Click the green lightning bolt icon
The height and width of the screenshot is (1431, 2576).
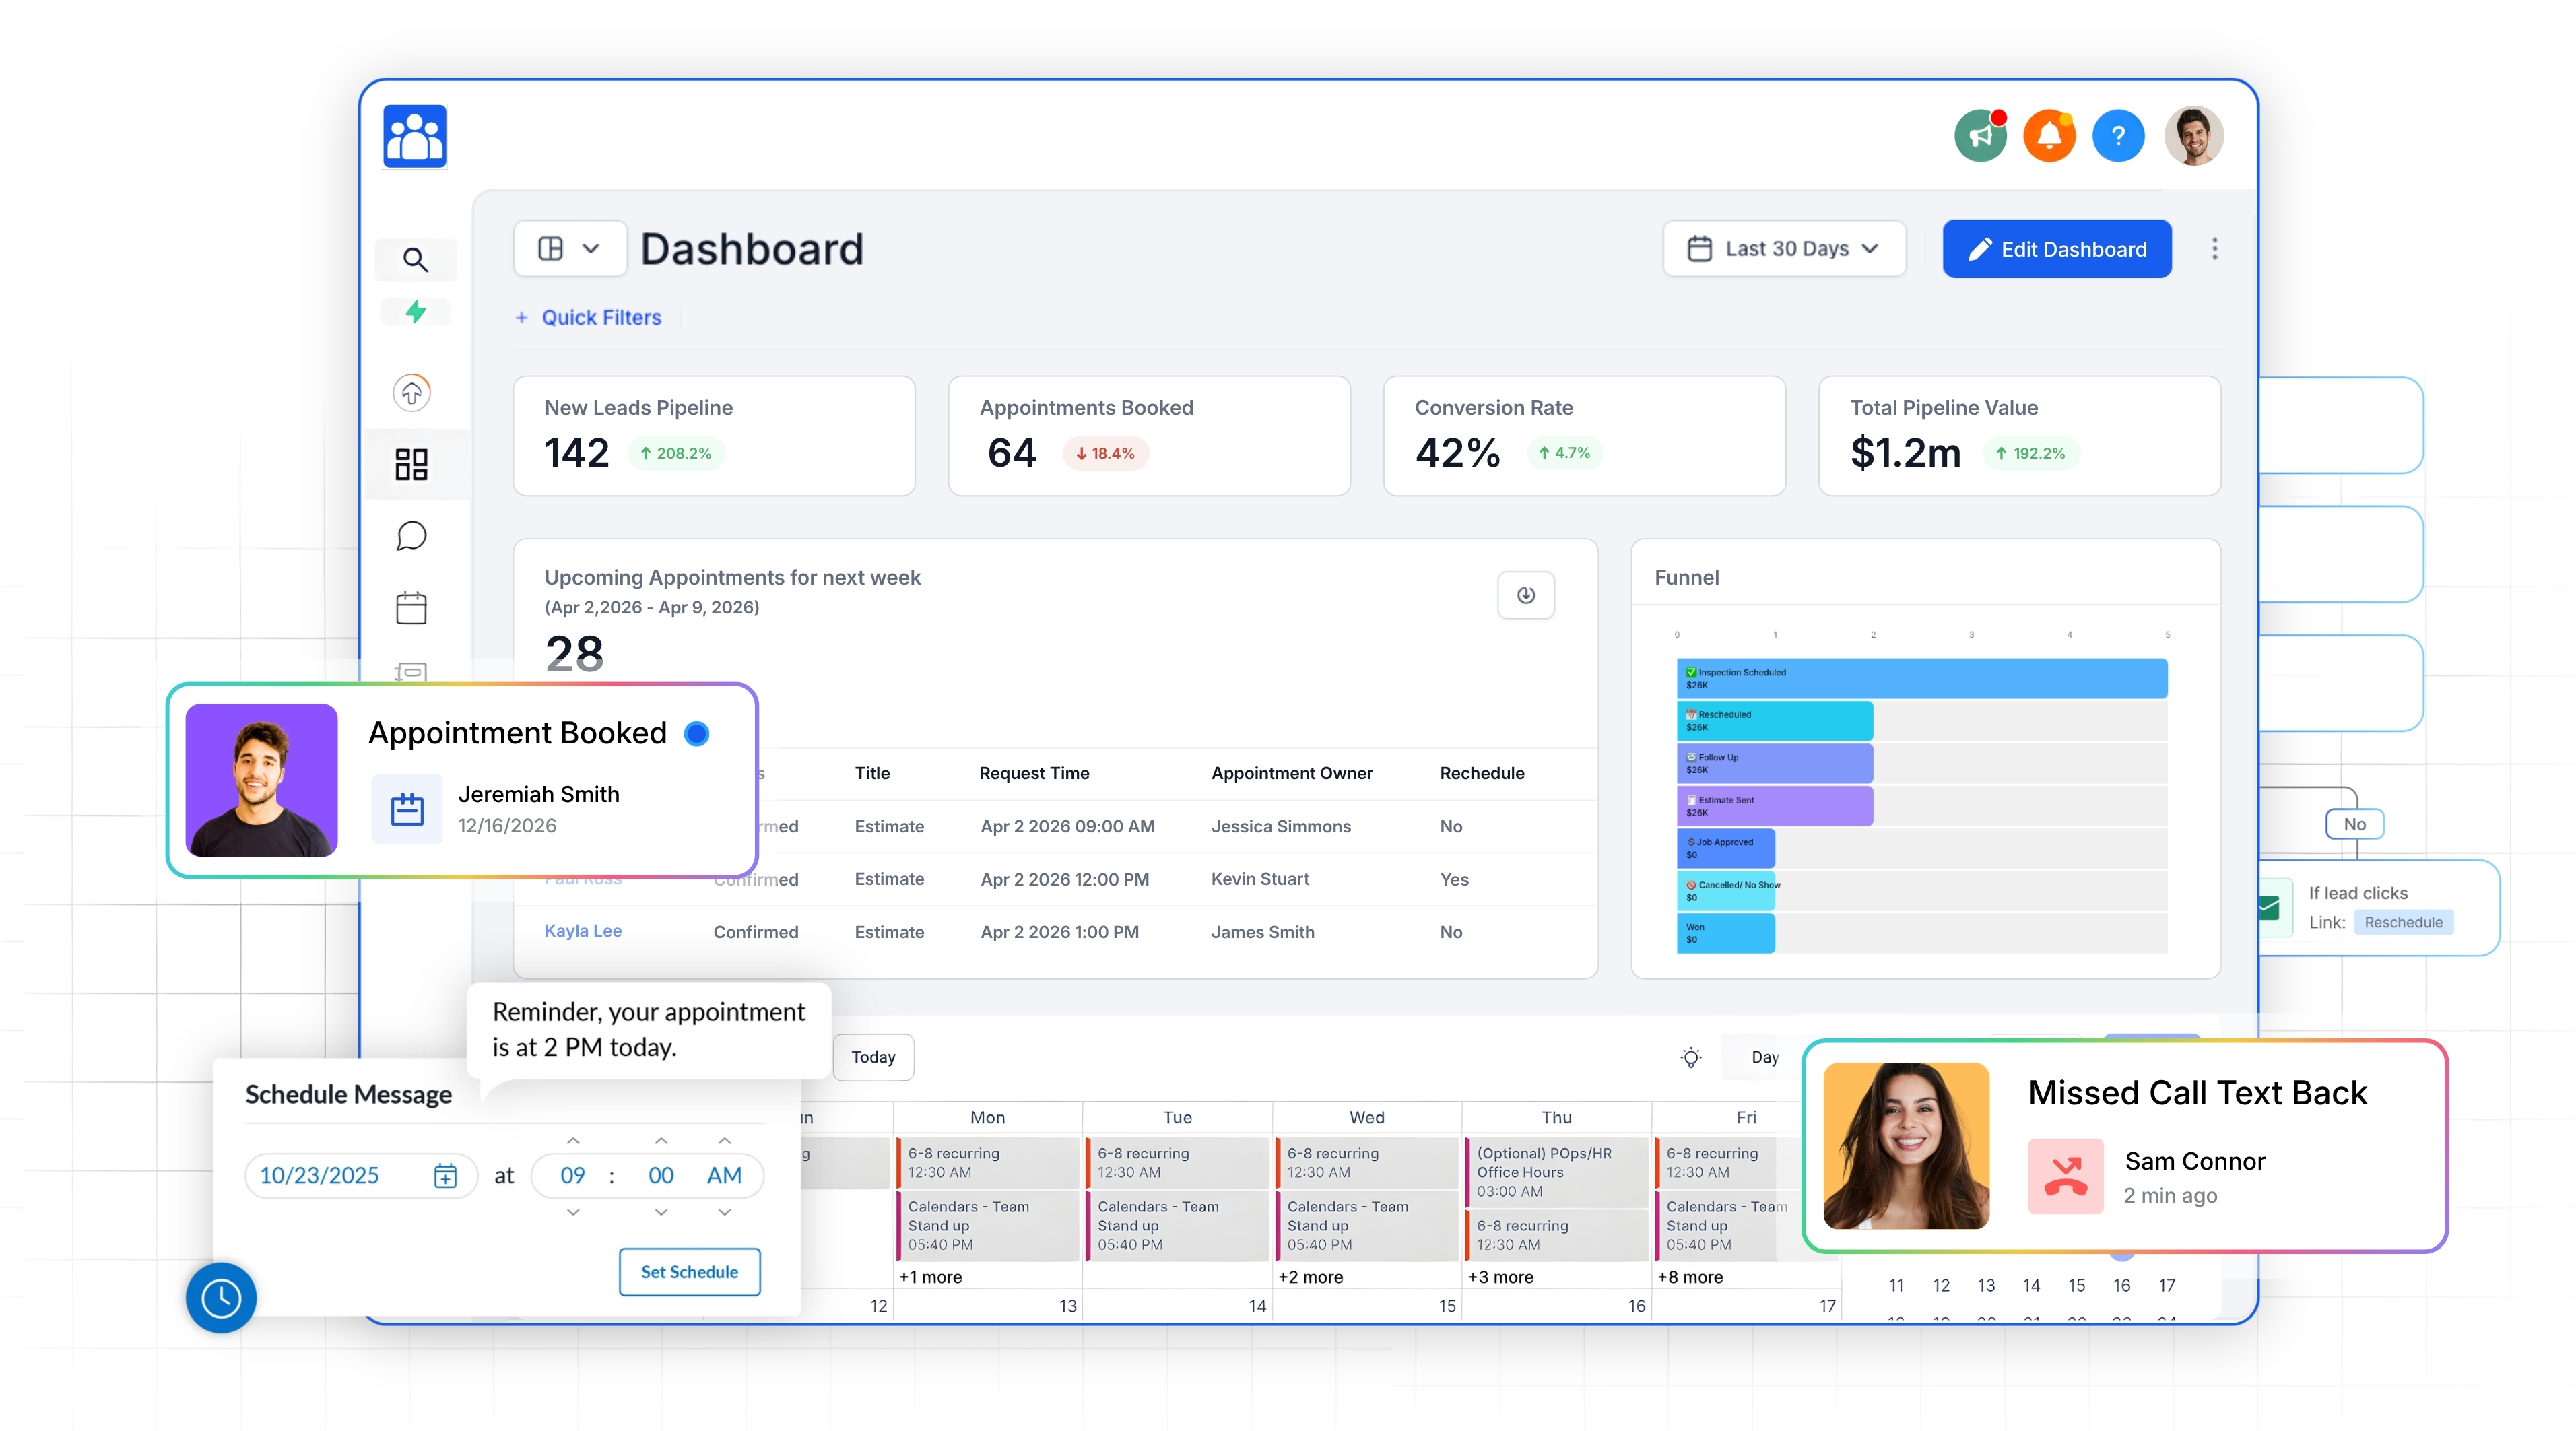(415, 312)
